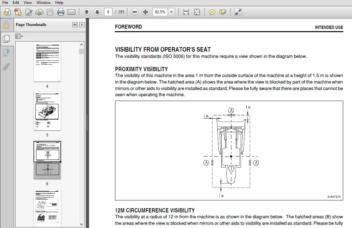Click the 12M CIRCUMFERENCE VISIBILITY heading
This screenshot has height=228, width=352.
[x=155, y=210]
